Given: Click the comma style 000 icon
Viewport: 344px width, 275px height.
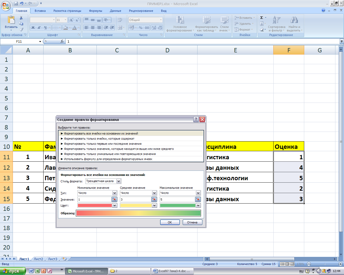Looking at the screenshot, I should click(147, 28).
